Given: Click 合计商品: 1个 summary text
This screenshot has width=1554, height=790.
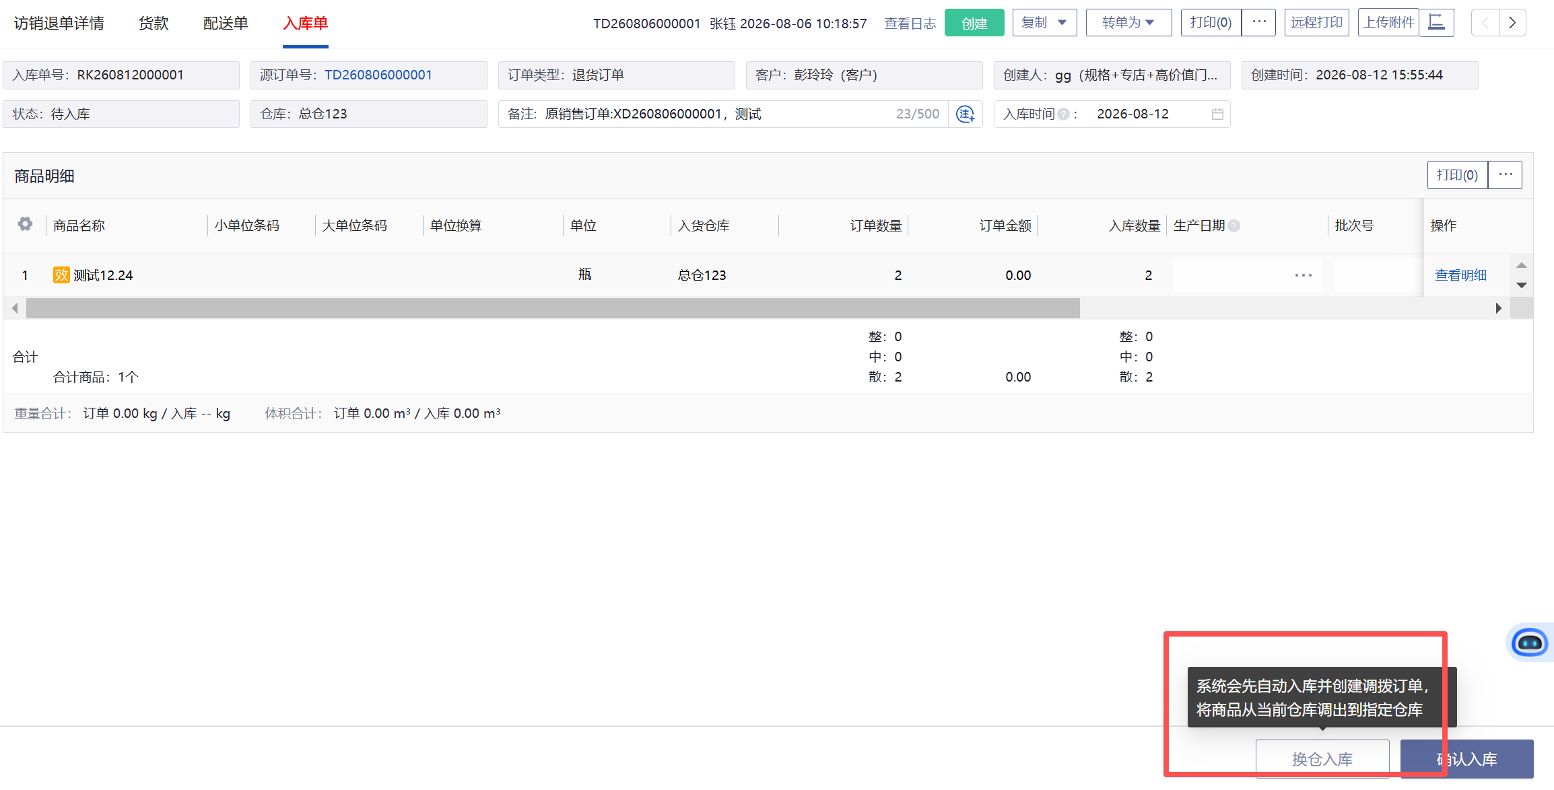Looking at the screenshot, I should (96, 377).
